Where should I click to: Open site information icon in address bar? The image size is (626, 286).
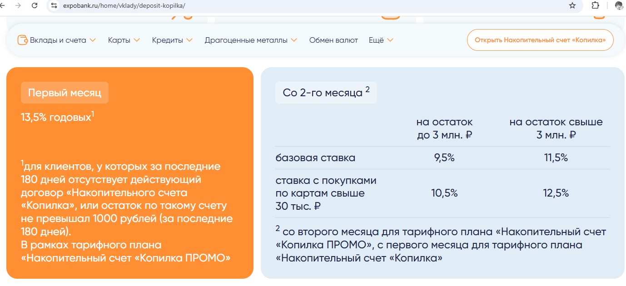[x=54, y=5]
